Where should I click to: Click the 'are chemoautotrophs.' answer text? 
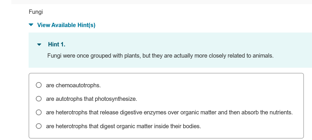(73, 85)
